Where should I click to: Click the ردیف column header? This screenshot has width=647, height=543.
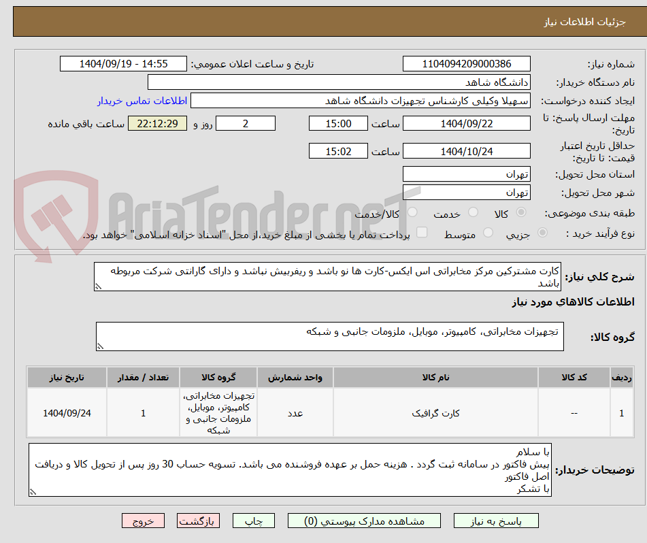(x=622, y=378)
